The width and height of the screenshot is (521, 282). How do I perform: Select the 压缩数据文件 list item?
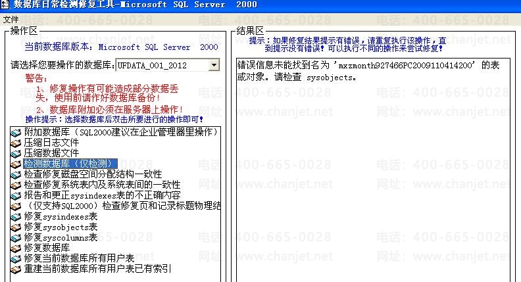(x=51, y=153)
